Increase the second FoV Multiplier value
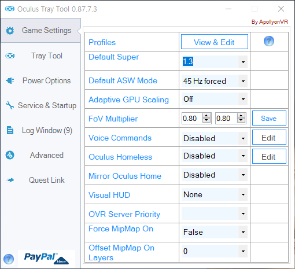This screenshot has height=269, width=295. (241, 116)
